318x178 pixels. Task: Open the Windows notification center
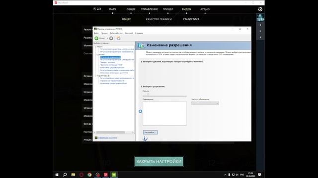[x=259, y=175]
